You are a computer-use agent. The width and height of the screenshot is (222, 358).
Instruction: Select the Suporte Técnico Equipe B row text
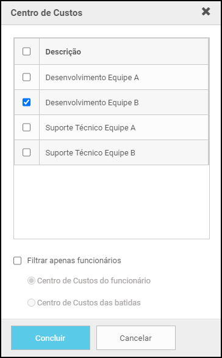click(90, 153)
